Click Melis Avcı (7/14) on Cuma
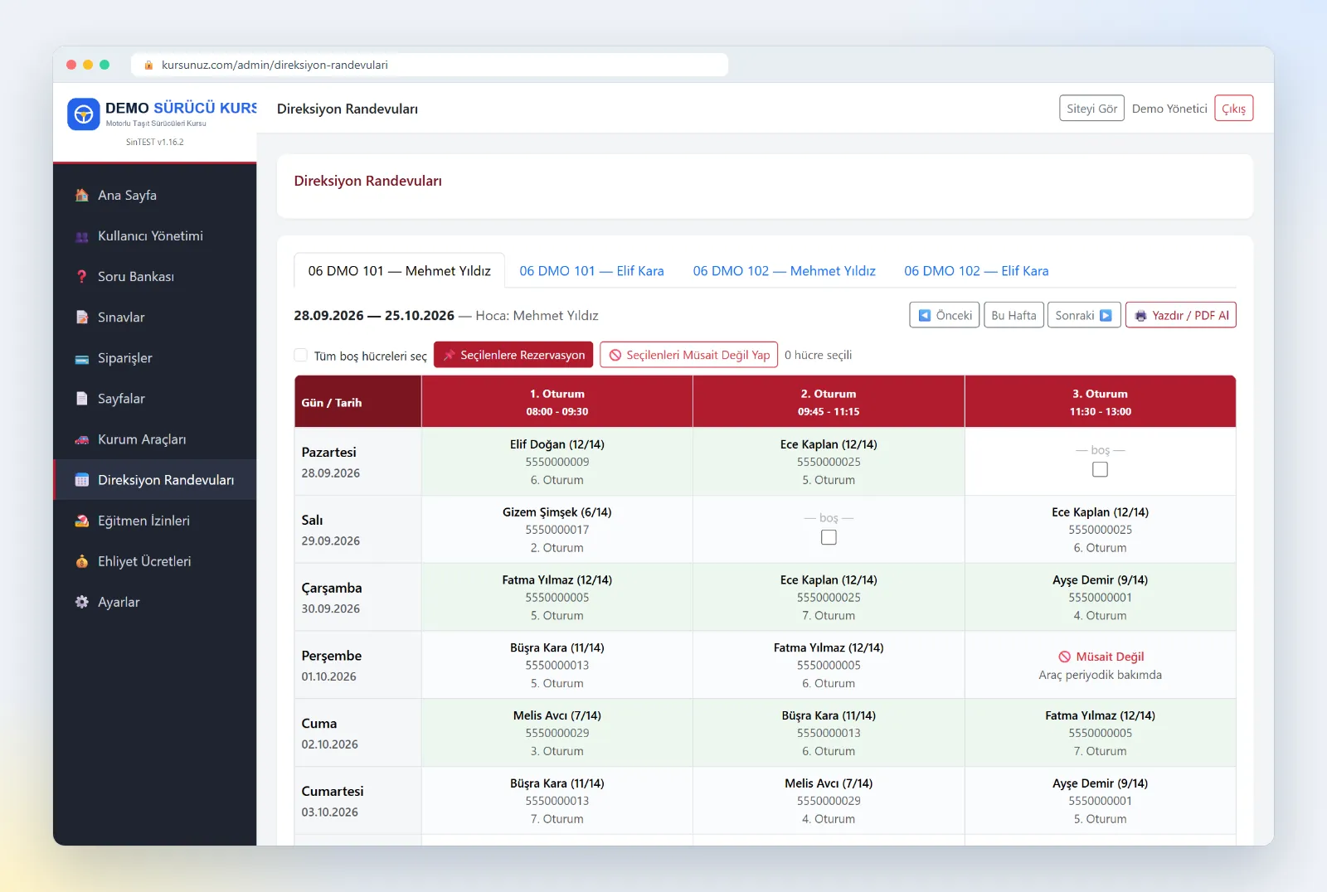 tap(557, 733)
